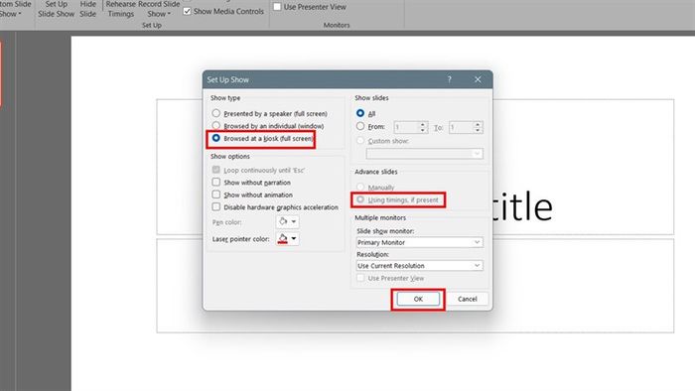Select Browsed at a kiosk (full screen)
695x391 pixels.
click(x=215, y=138)
